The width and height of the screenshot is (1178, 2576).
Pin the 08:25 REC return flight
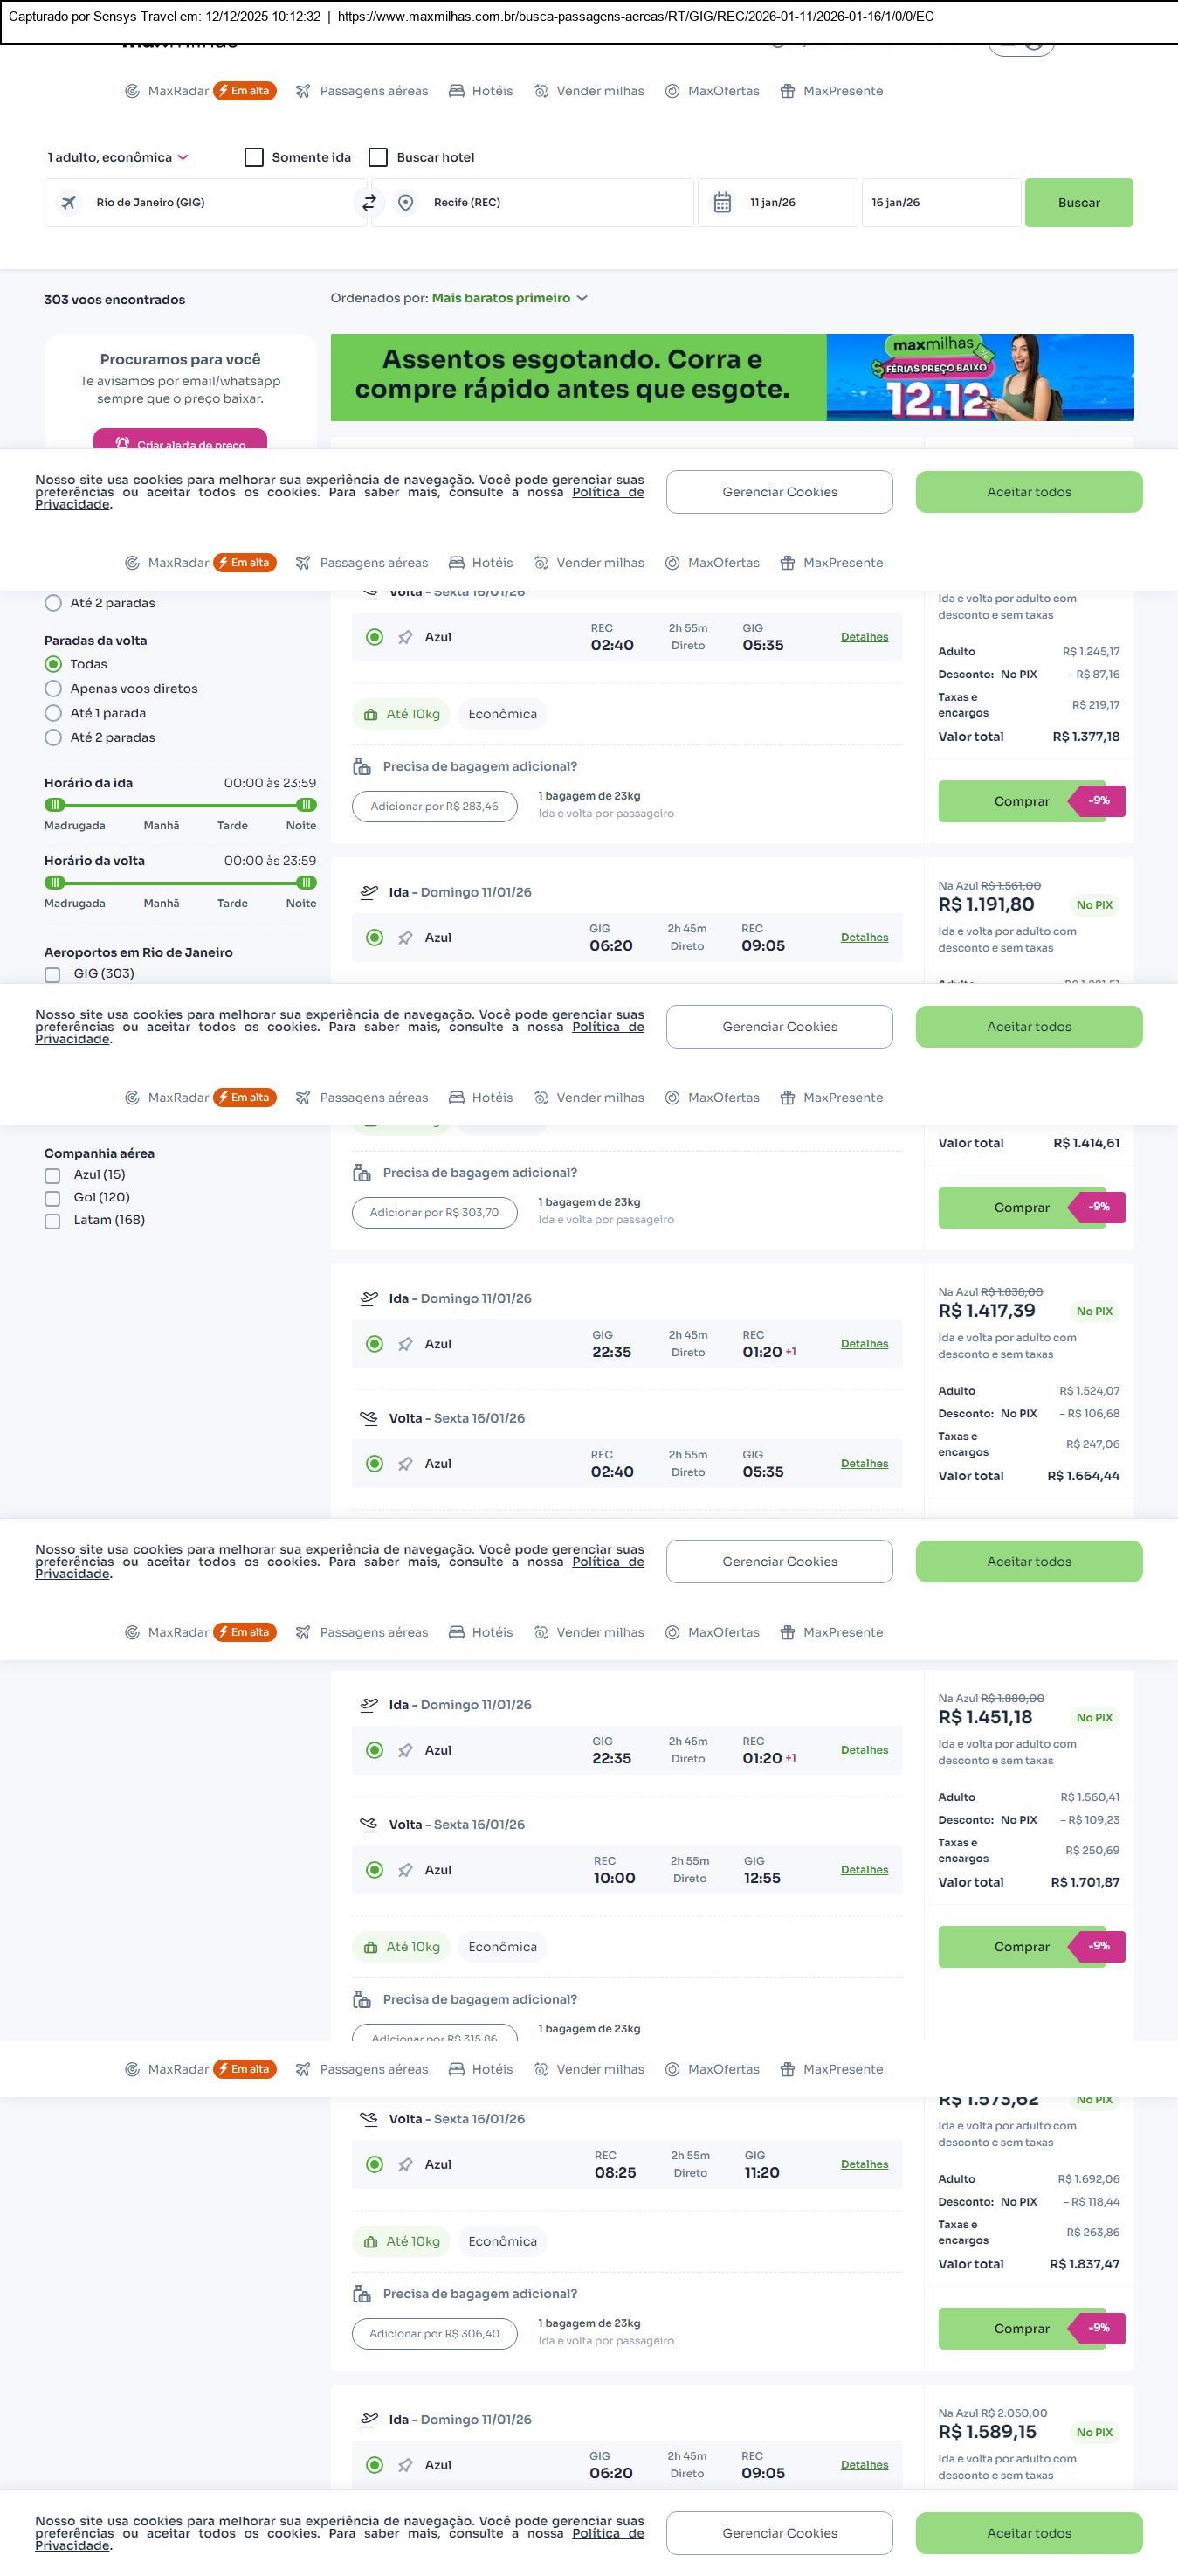click(406, 2164)
